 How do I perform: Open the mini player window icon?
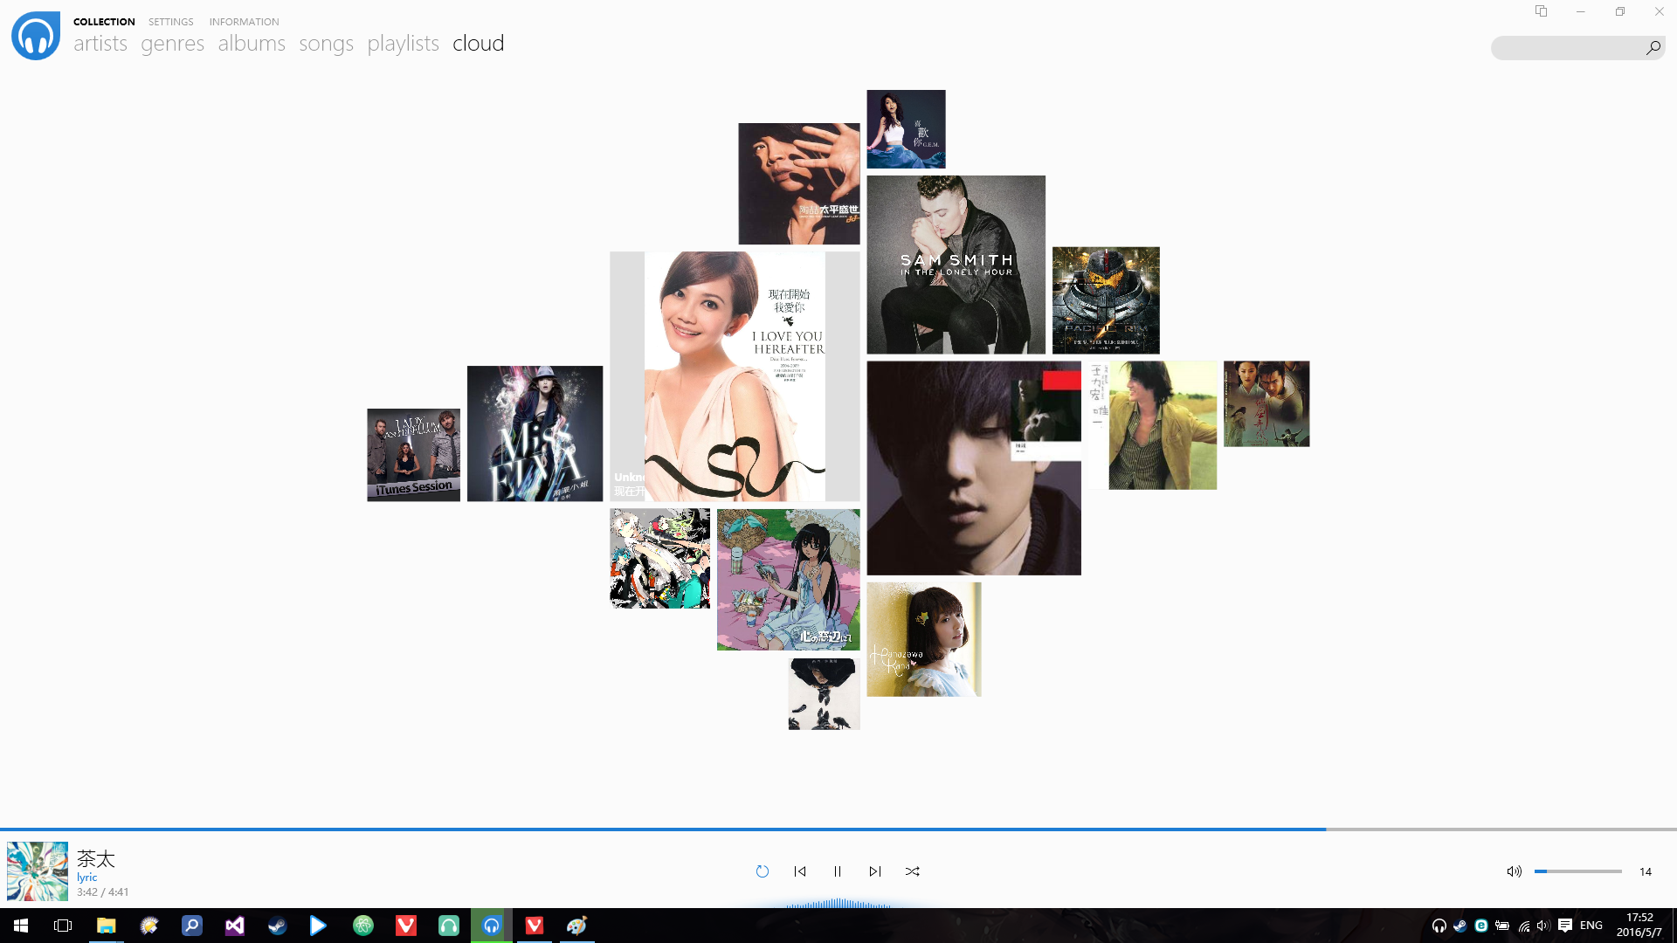pyautogui.click(x=1541, y=11)
